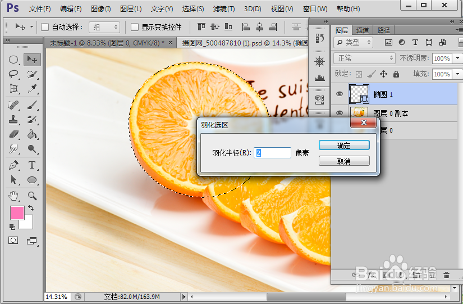Select the Ellipse shape tool
Screen dimensions: 463x304
coord(32,180)
